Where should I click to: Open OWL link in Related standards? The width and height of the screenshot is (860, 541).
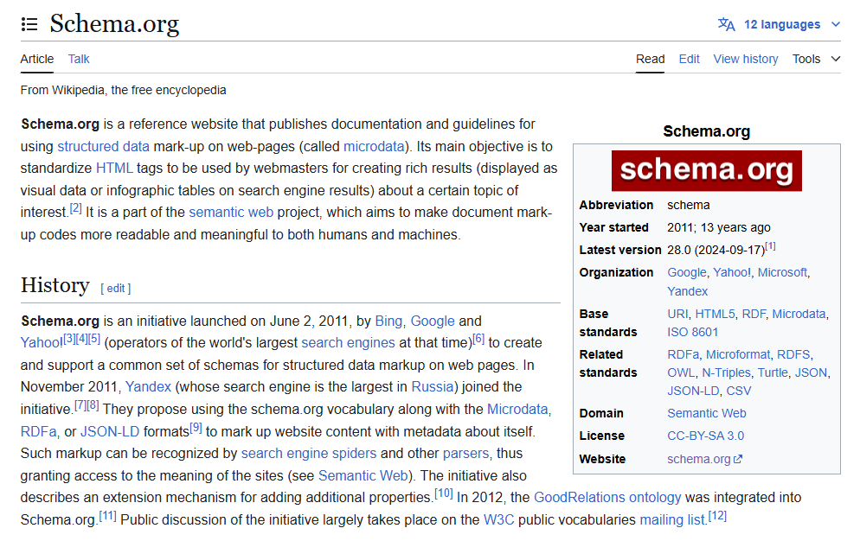[681, 372]
